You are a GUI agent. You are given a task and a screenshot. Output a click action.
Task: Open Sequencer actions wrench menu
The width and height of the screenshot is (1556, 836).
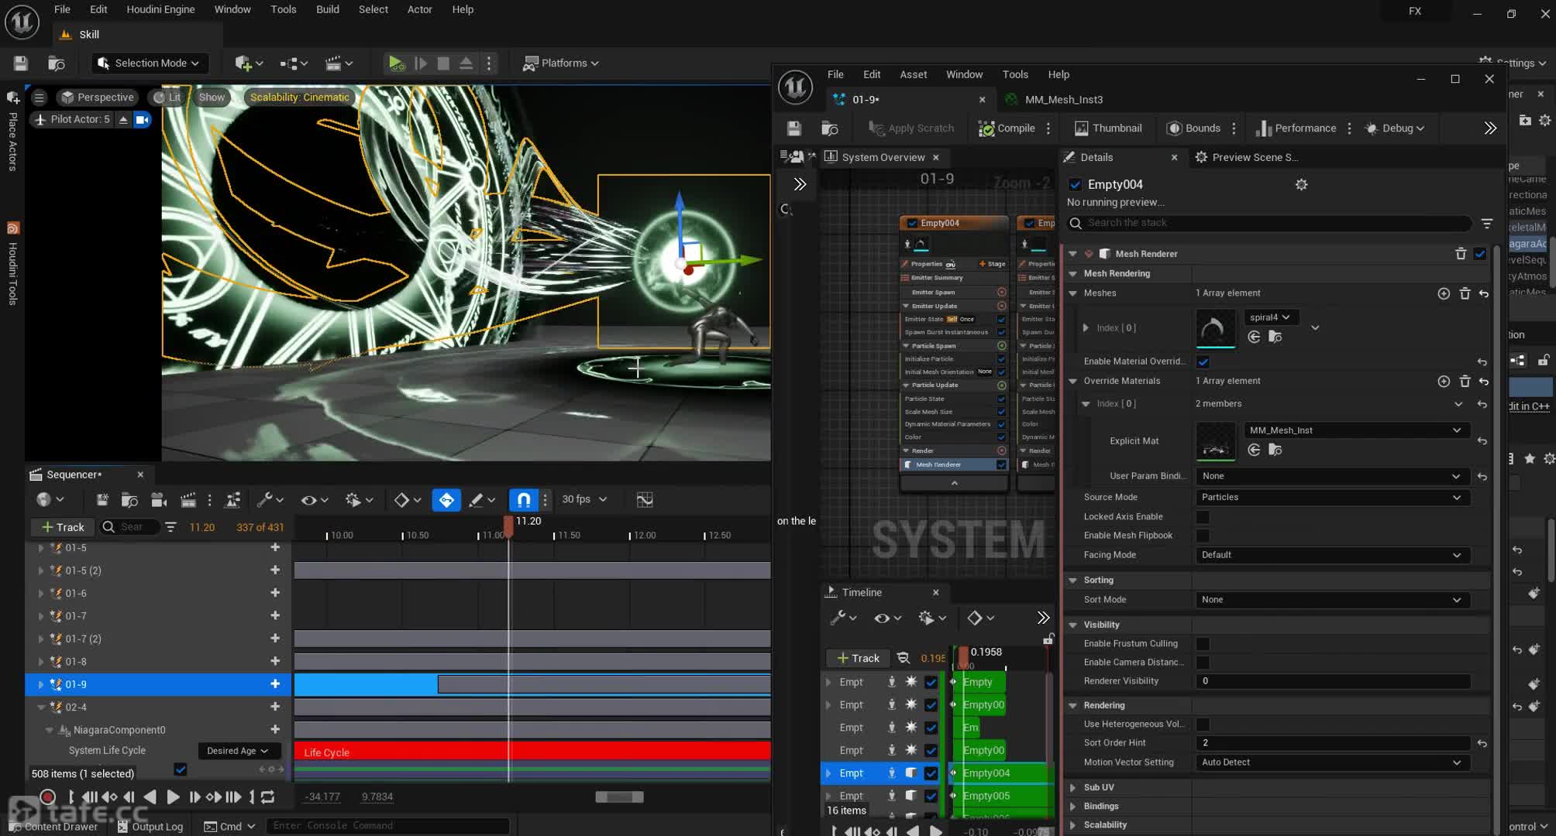tap(270, 500)
